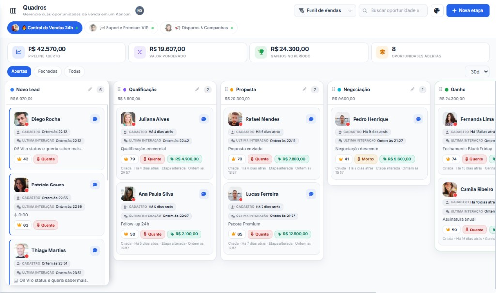Open chat for Lucas Ferreira card
496x293 pixels.
point(311,194)
